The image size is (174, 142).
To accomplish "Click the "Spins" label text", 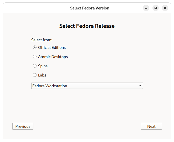I will pos(43,66).
